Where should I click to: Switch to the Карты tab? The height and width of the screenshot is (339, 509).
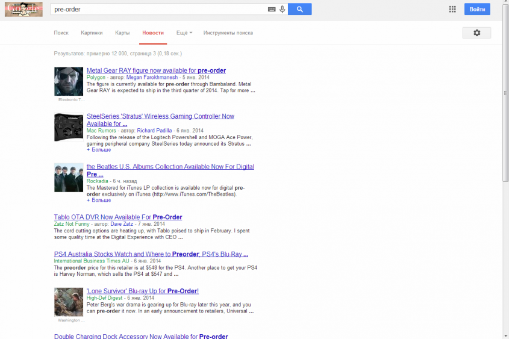(x=122, y=33)
